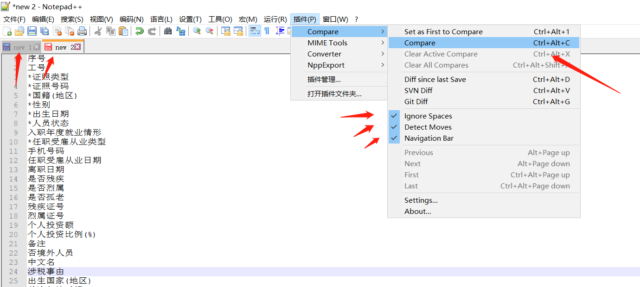This screenshot has width=640, height=287.
Task: Expand the Converter submenu
Action: point(339,54)
